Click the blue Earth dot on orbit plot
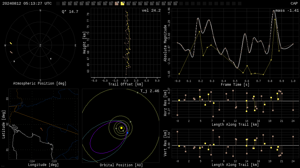The image size is (300, 168). click(128, 133)
